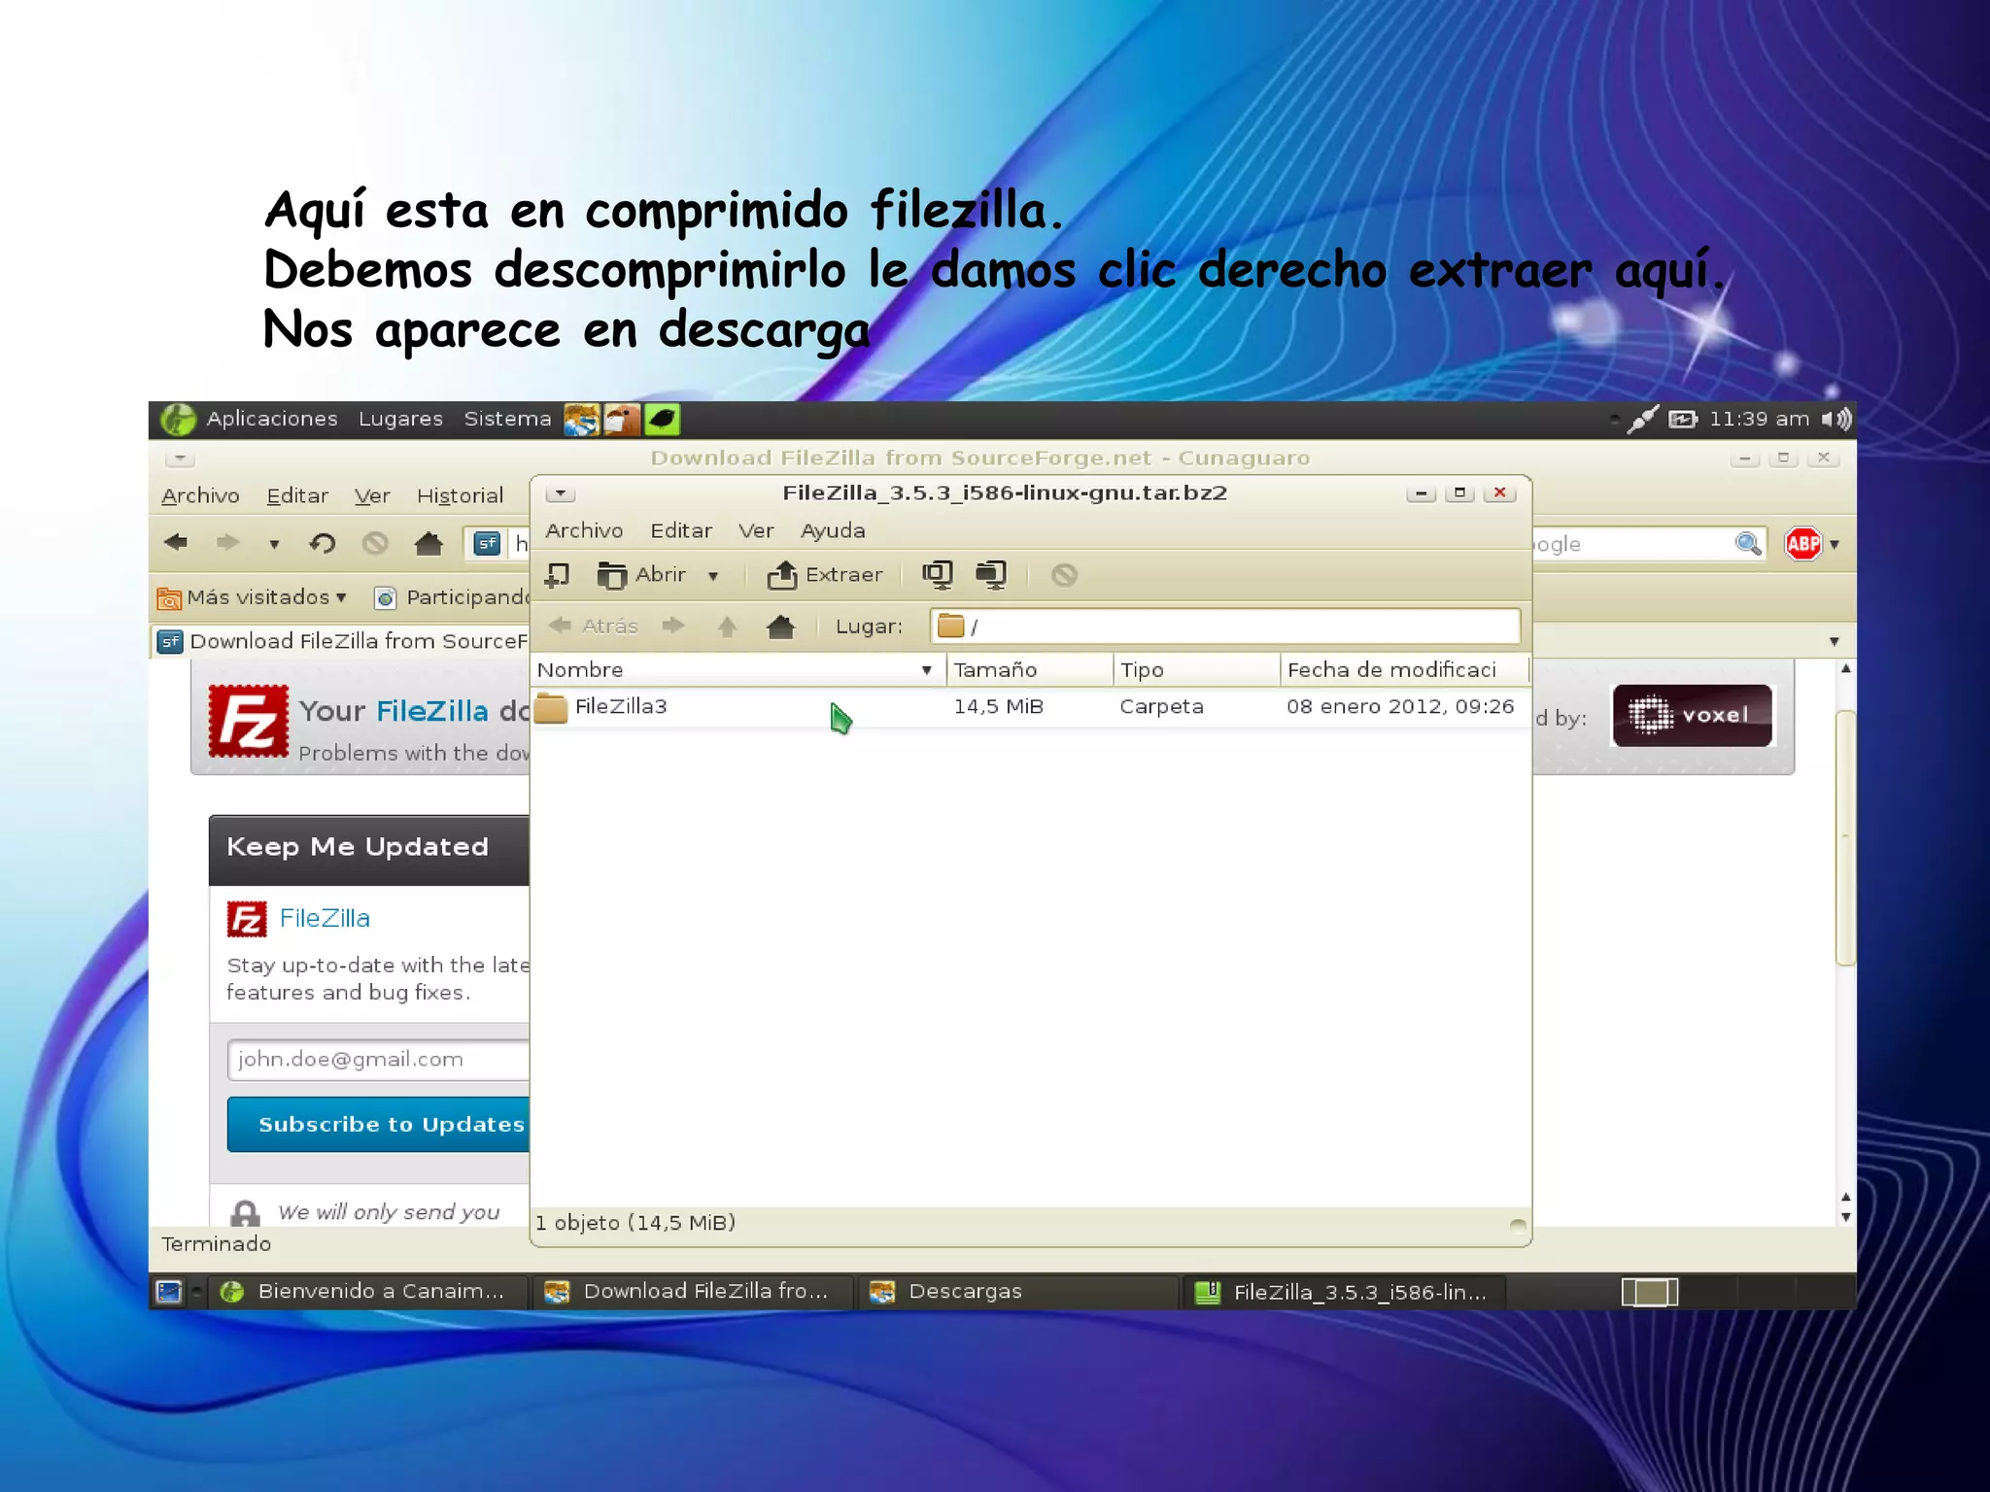This screenshot has width=1990, height=1492.
Task: Click the voxel sponsor logo
Action: point(1692,716)
